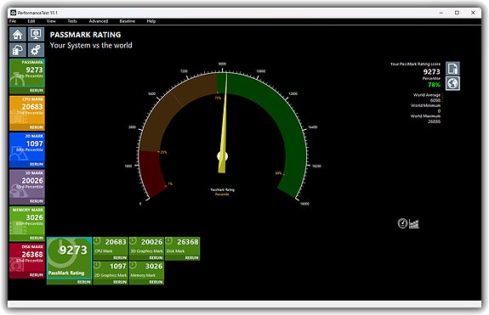Viewport: 489px width, 315px height.
Task: Rerun from the bottom 3D Graphics Mark tile
Action: pyautogui.click(x=156, y=258)
